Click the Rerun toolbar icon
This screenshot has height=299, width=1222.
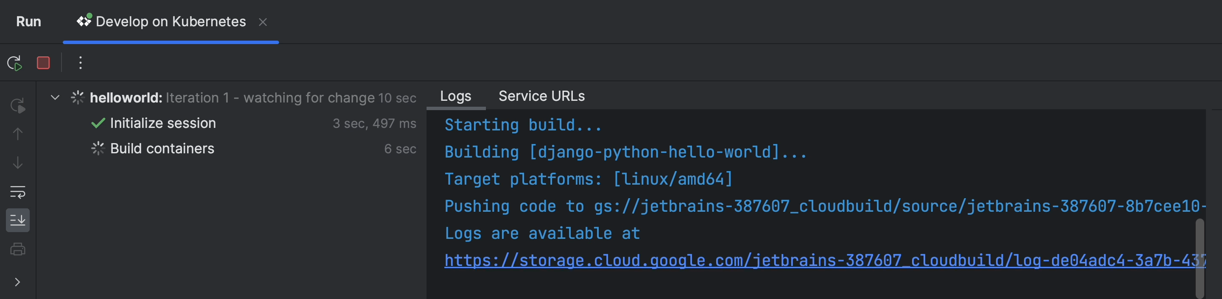(15, 63)
